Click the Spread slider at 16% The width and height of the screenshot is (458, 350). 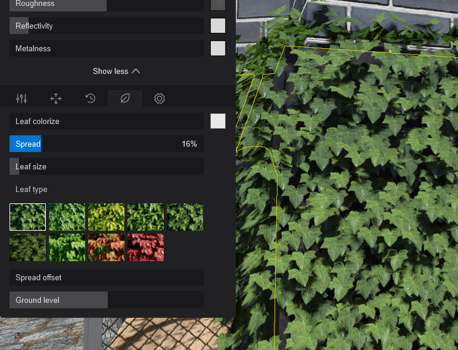(107, 144)
